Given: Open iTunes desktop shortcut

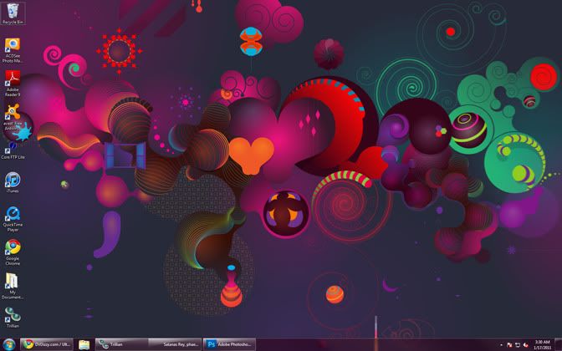Looking at the screenshot, I should click(13, 181).
